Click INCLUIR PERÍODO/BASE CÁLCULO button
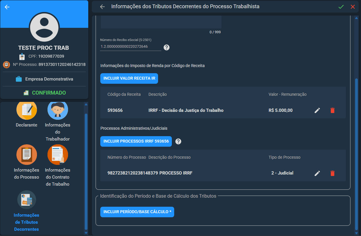Screen dimensions: 361x236 click(137, 212)
